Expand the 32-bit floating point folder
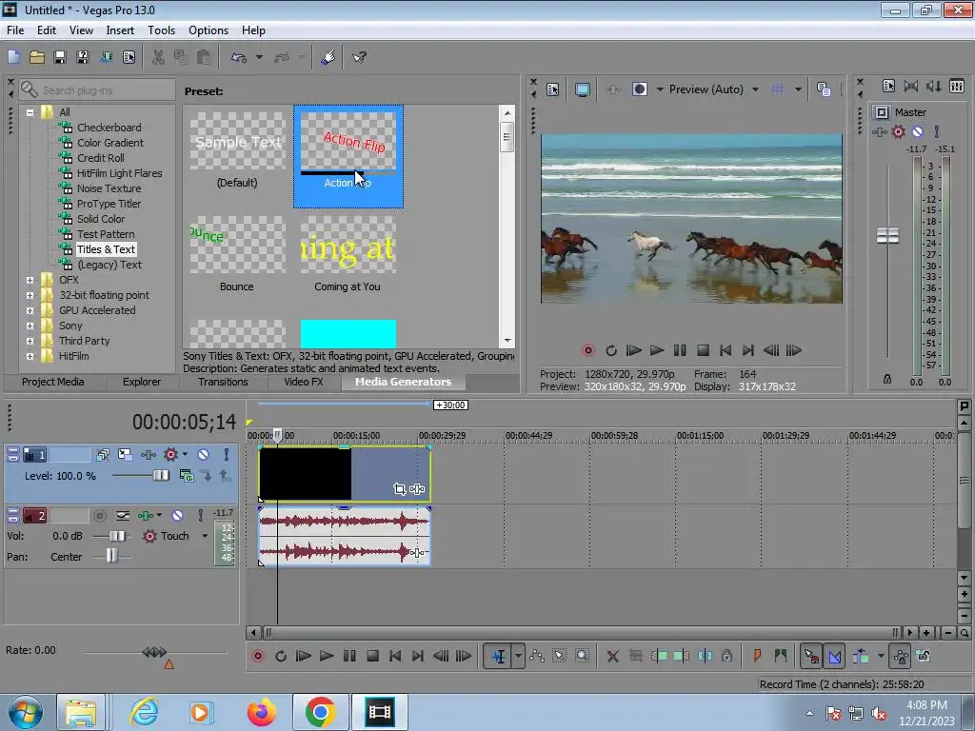The height and width of the screenshot is (731, 975). coord(30,295)
